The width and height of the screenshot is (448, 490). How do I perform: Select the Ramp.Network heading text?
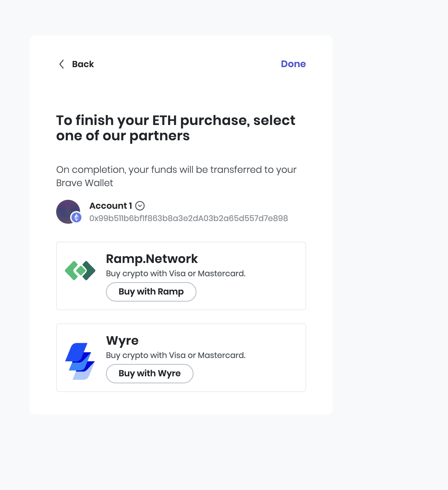click(152, 259)
